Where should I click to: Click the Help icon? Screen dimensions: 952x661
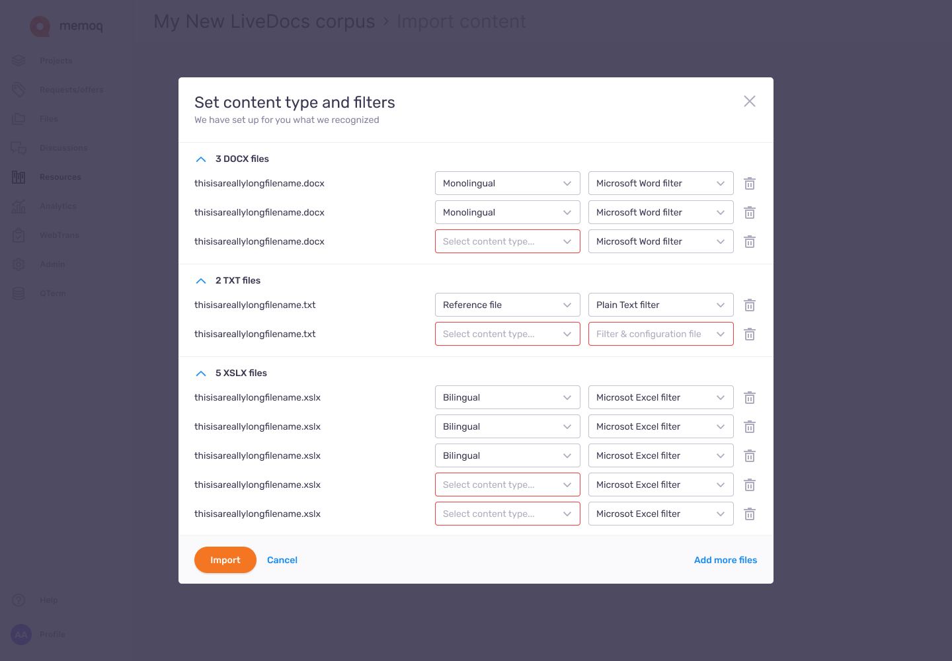(x=18, y=600)
